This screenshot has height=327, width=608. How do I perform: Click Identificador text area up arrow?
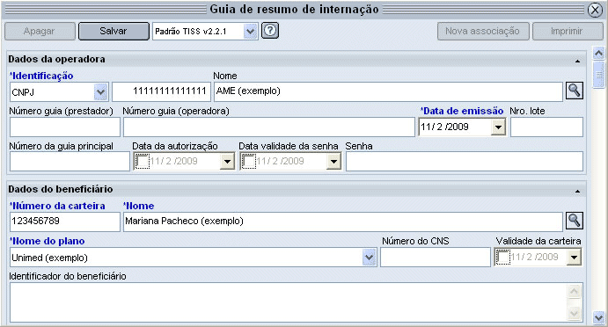click(x=574, y=291)
